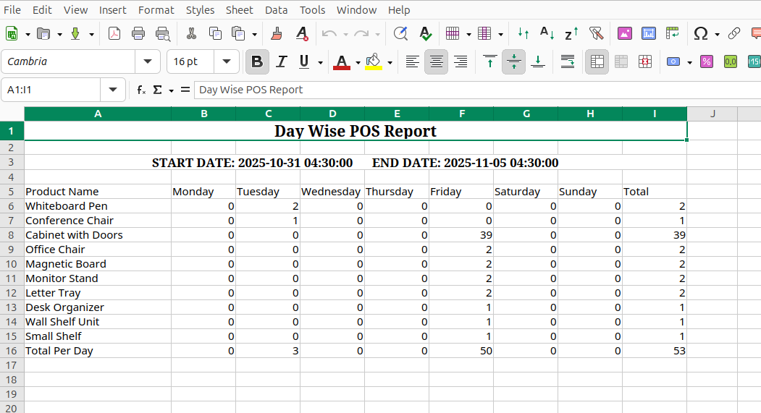761x413 pixels.
Task: Expand the Paste options dropdown arrow
Action: click(254, 35)
